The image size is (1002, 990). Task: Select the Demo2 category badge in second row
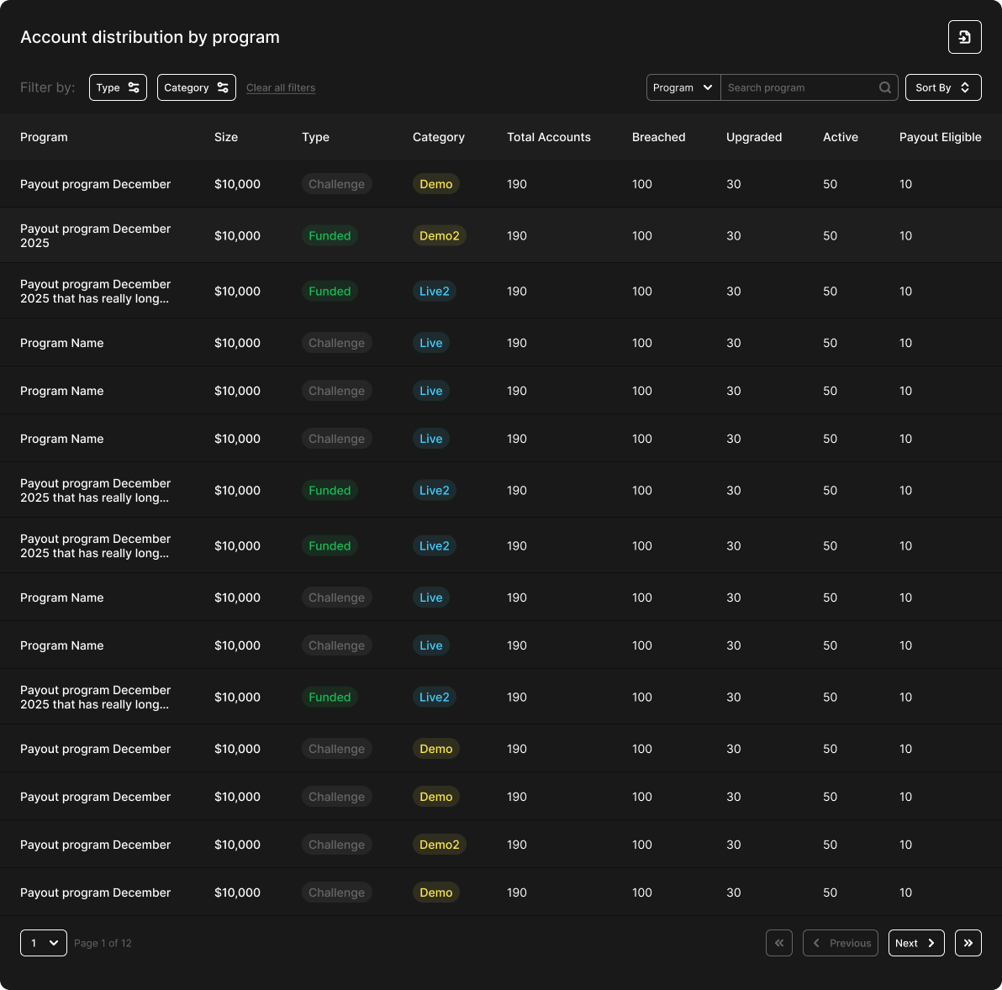pos(439,236)
